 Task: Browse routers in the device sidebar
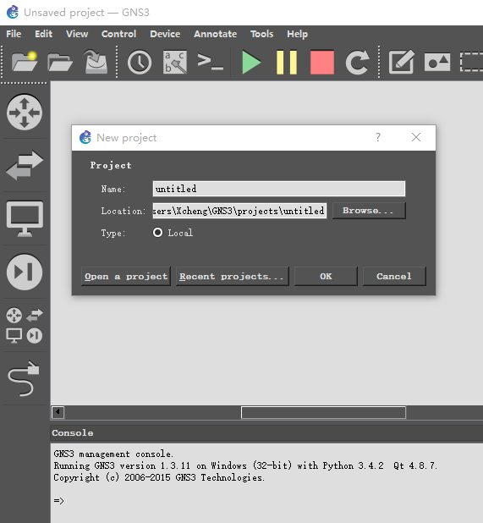[25, 112]
